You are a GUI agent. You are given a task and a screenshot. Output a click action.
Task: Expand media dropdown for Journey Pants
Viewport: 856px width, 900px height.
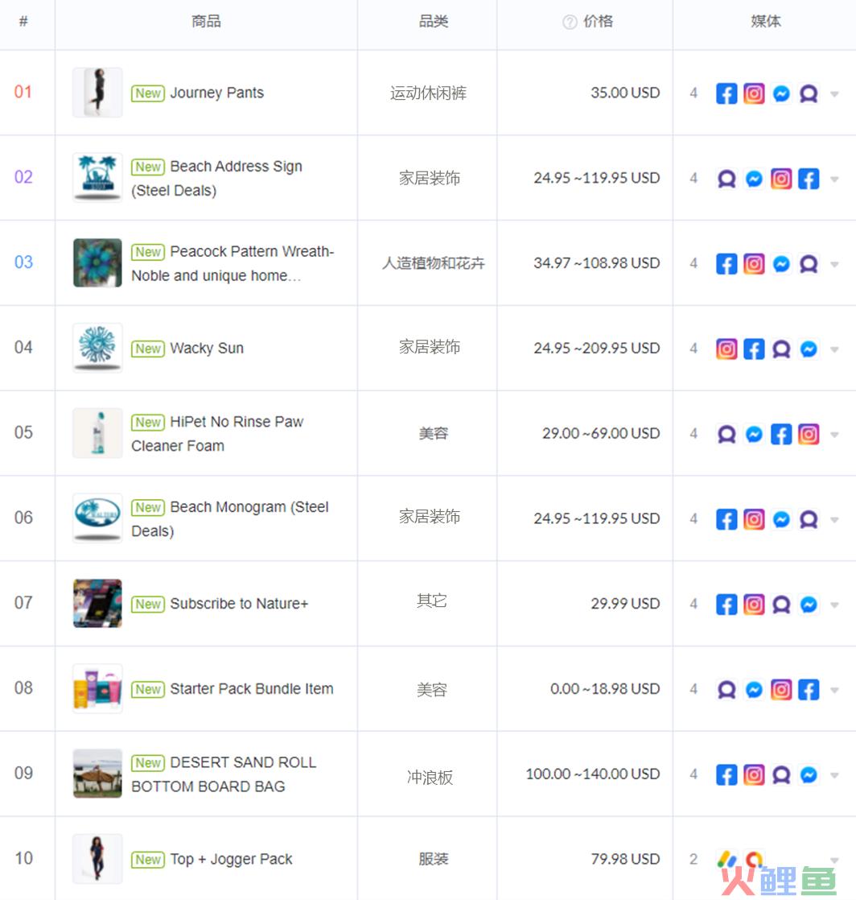point(835,94)
